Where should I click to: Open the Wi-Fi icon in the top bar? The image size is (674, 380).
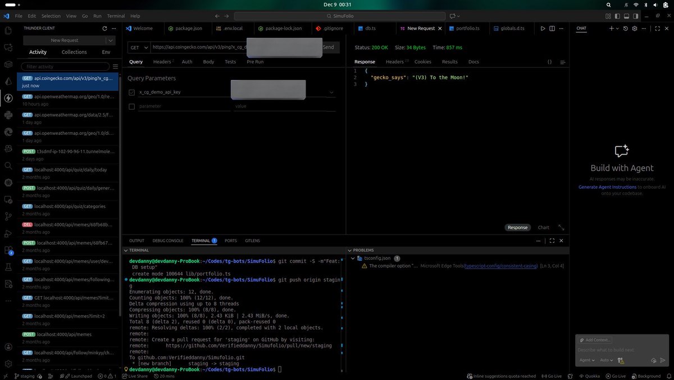(636, 4)
